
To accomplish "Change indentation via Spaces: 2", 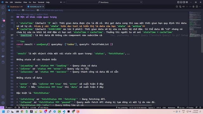I will click(x=151, y=108).
